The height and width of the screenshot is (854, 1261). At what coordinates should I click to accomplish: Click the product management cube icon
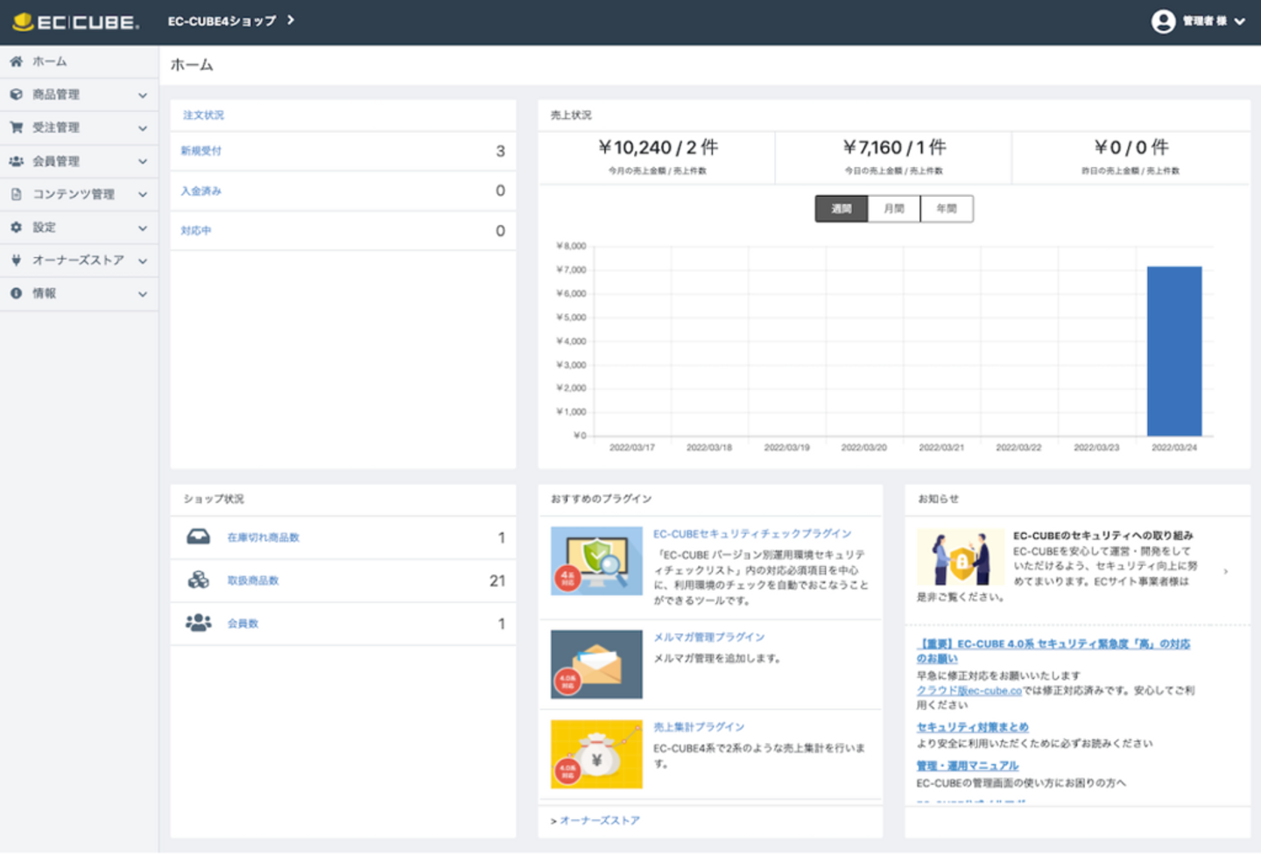16,94
